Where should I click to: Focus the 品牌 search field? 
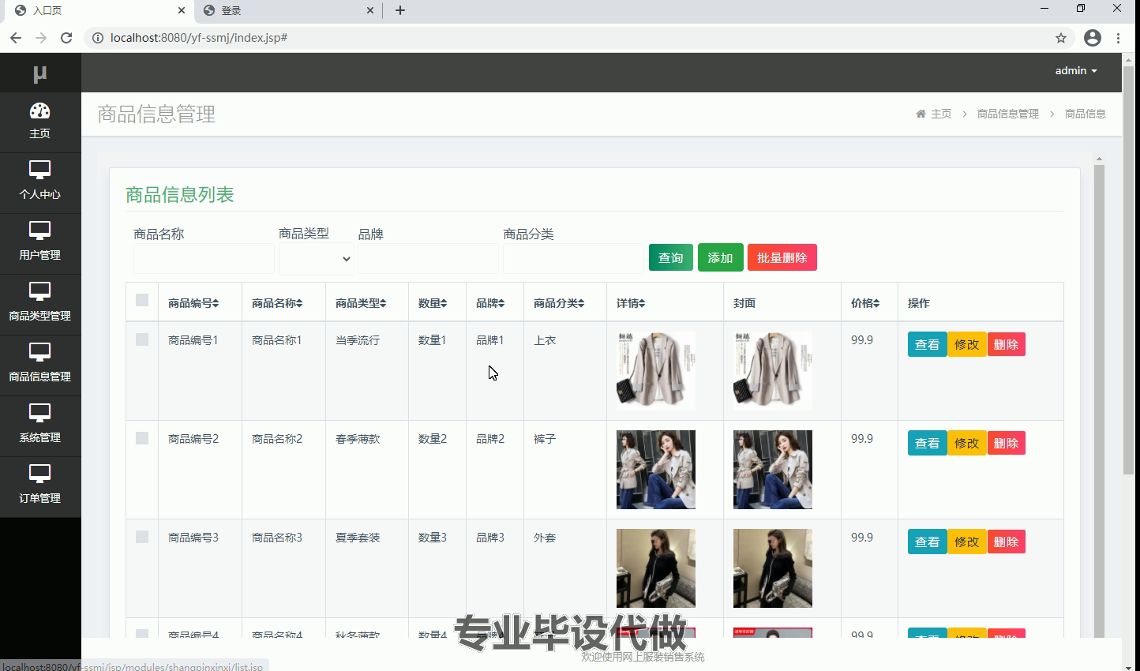[428, 258]
